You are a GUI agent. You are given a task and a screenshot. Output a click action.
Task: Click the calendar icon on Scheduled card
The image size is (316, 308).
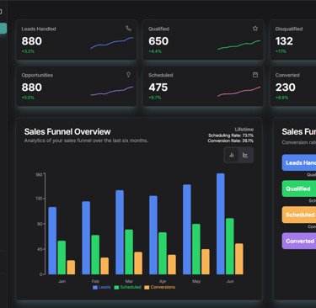tap(255, 75)
